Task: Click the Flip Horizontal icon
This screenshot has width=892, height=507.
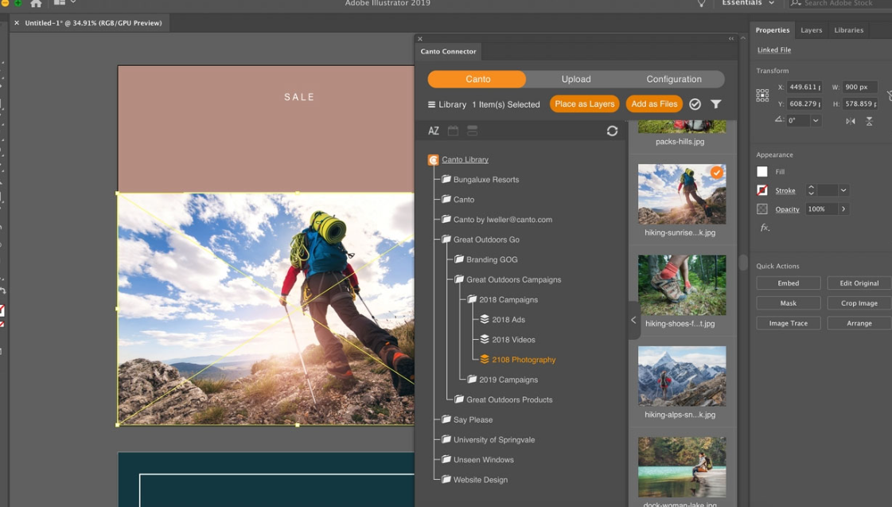Action: tap(850, 121)
